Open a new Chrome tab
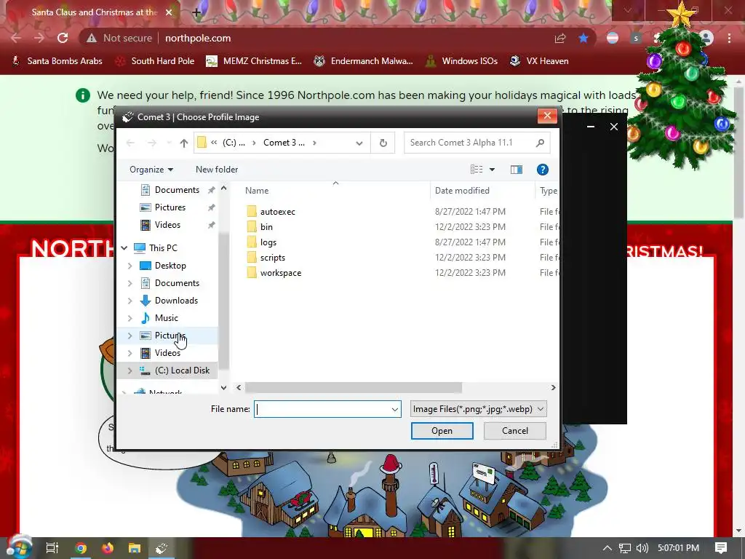 [196, 12]
